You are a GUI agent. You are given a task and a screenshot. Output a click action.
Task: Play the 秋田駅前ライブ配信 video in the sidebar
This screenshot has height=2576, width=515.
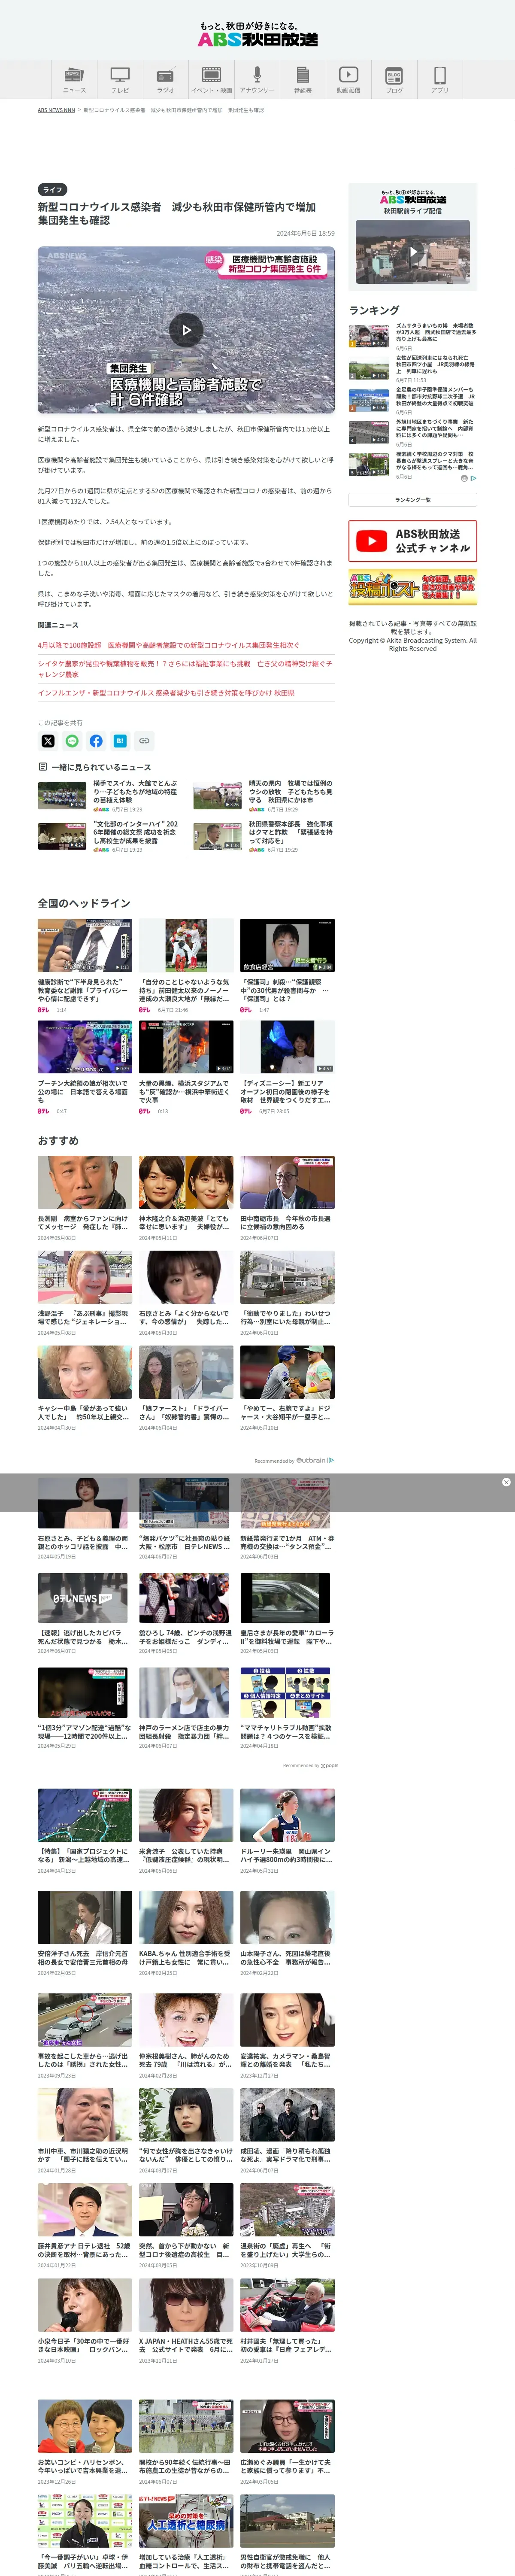point(413,252)
